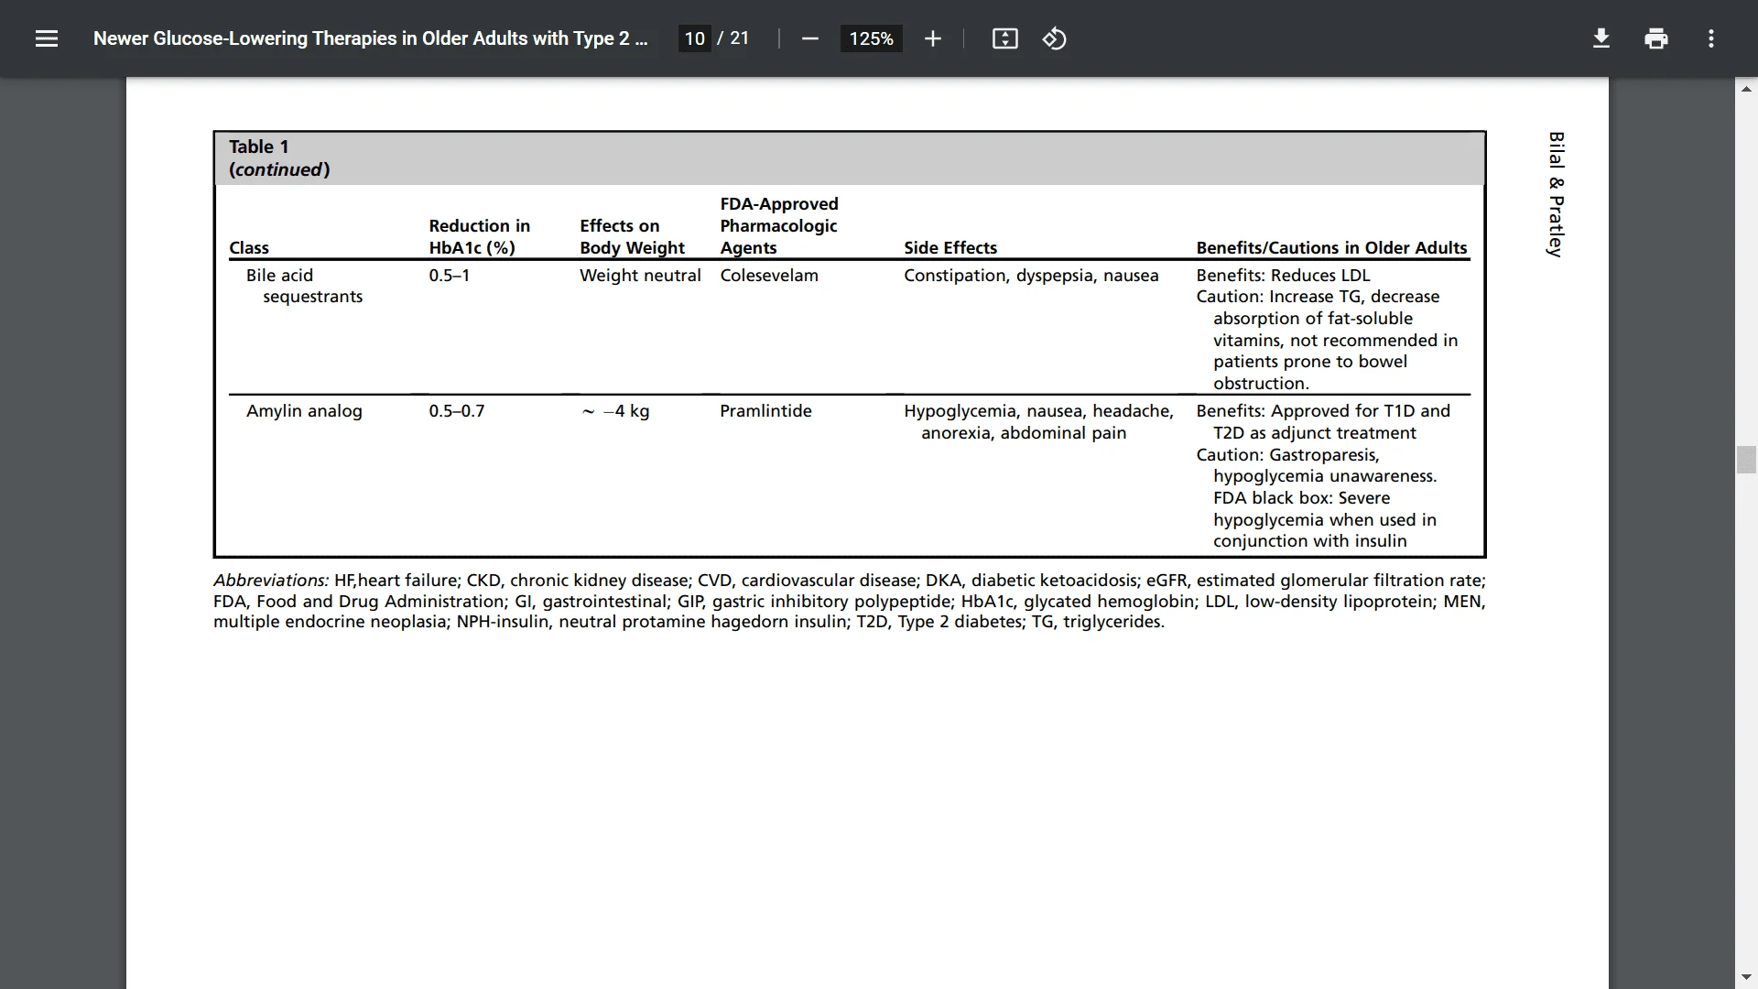This screenshot has height=989, width=1758.
Task: Click the 'Table 1' heading
Action: click(x=259, y=147)
